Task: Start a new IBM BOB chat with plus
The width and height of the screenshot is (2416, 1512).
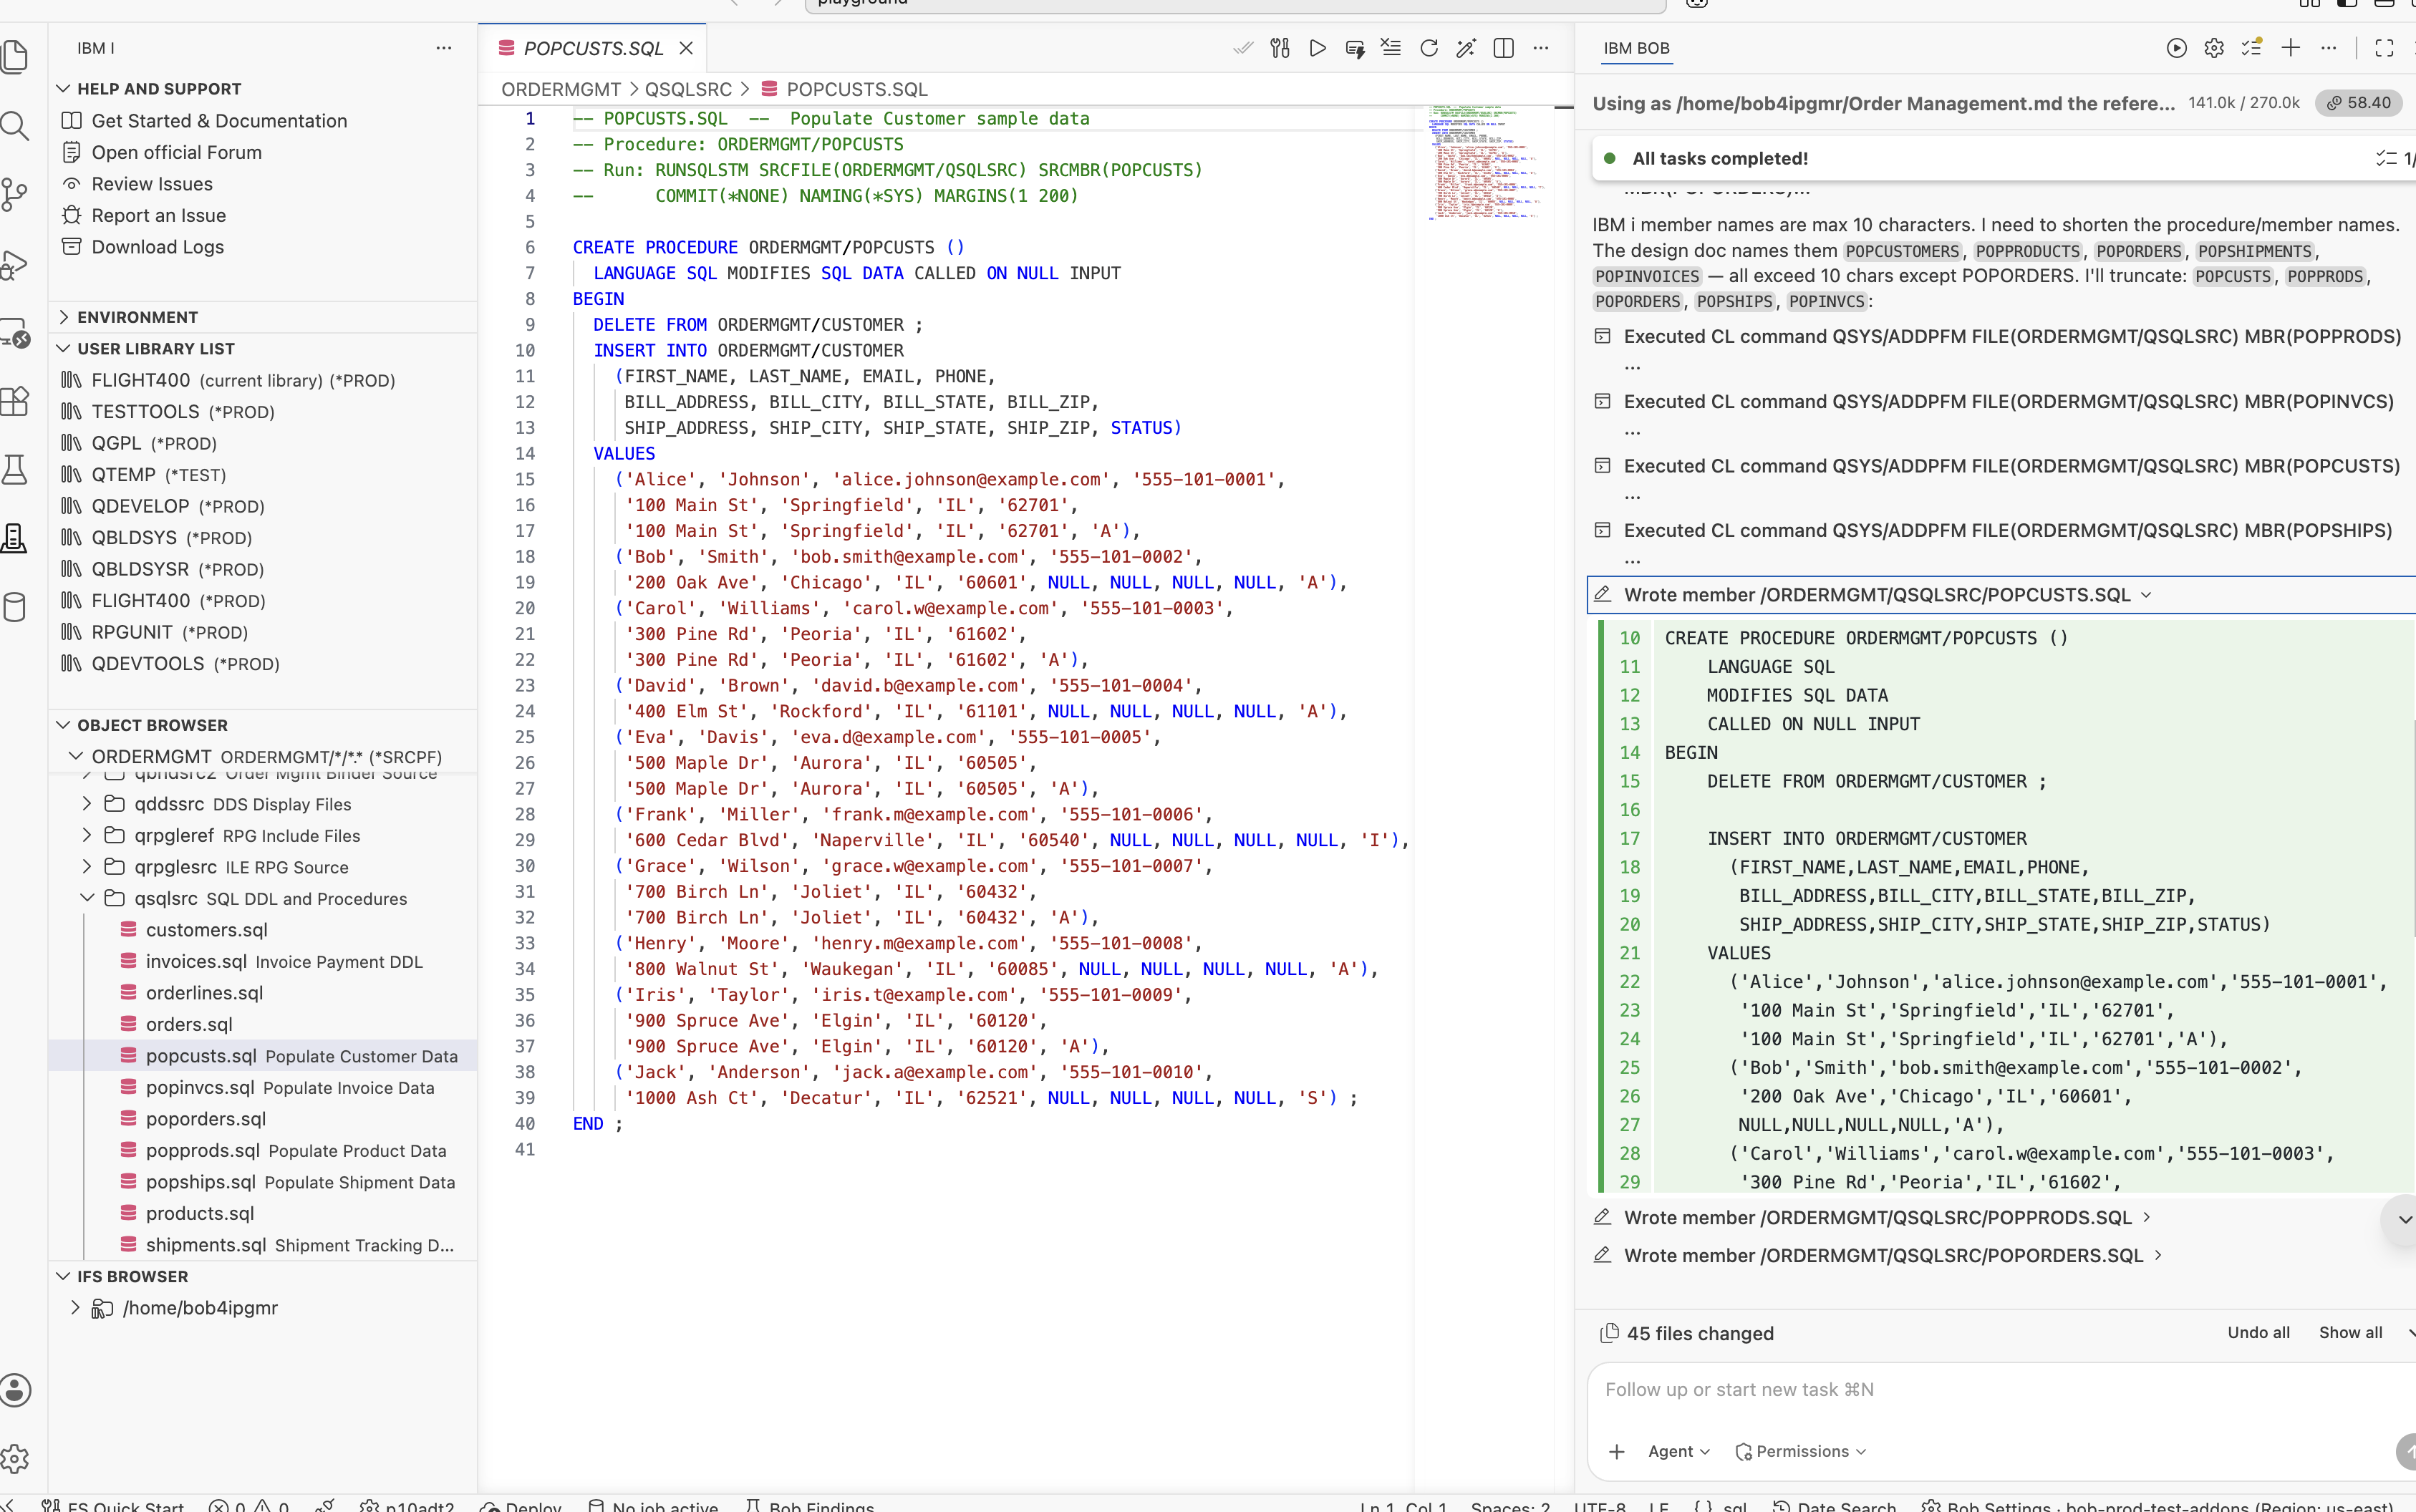Action: click(x=2291, y=48)
